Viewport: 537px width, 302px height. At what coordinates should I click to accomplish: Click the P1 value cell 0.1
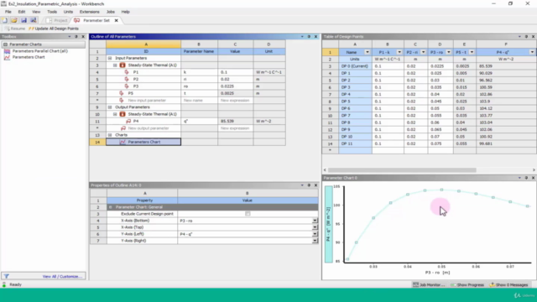pyautogui.click(x=235, y=72)
